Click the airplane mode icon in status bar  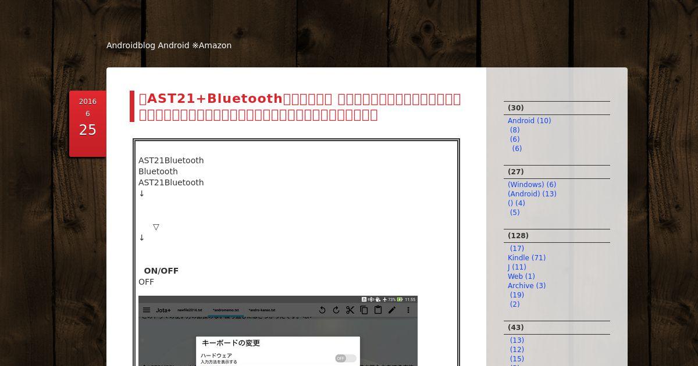point(384,300)
